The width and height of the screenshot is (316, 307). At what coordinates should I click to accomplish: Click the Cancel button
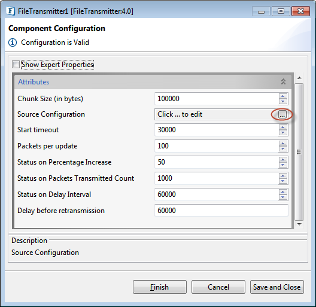(218, 287)
